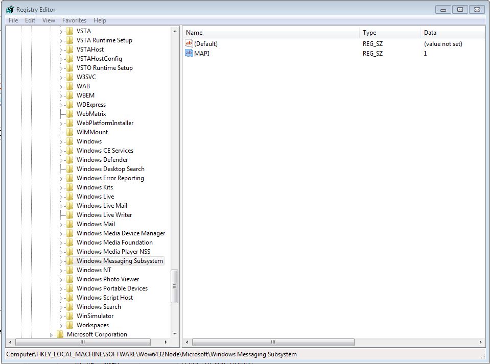This screenshot has height=364, width=490.
Task: Expand the Windows CE Services key
Action: (61, 151)
